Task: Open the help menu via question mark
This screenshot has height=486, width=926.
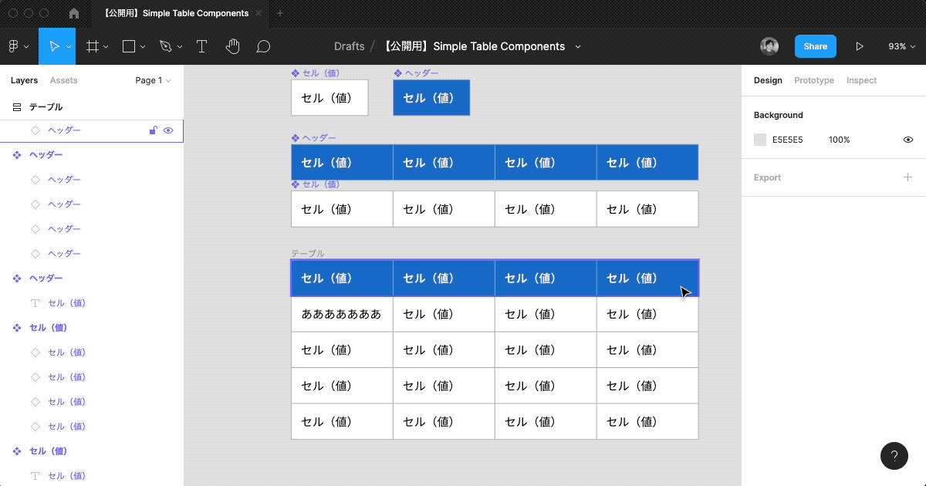Action: point(894,456)
